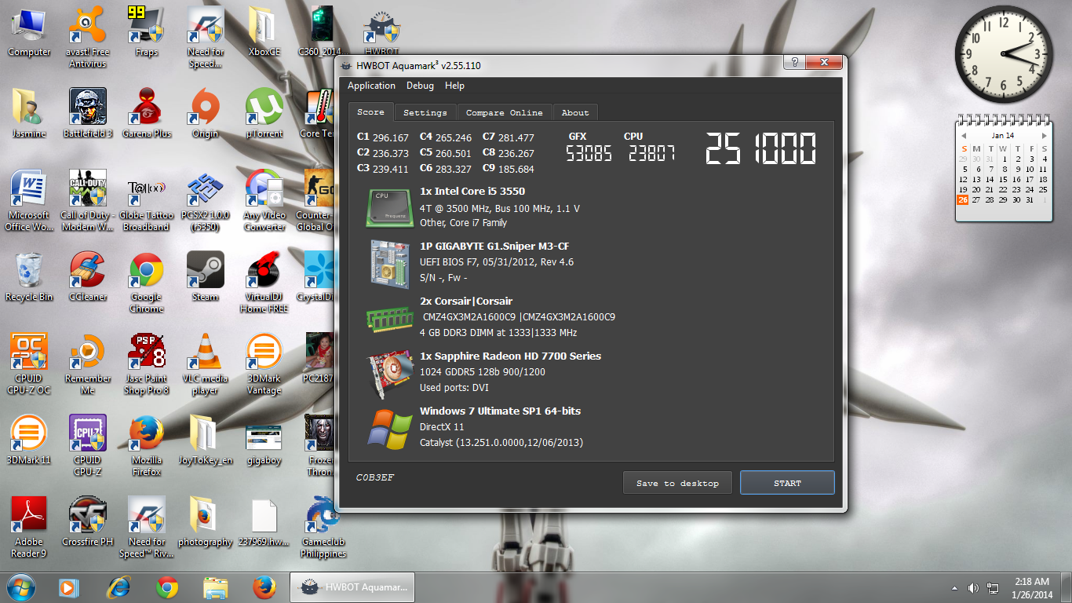Click the highlighted day 26 in calendar
1072x603 pixels.
[x=963, y=199]
